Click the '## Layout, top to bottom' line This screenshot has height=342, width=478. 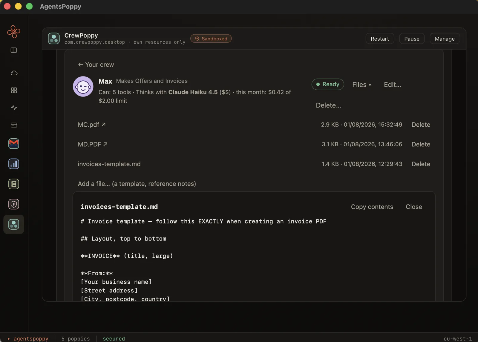123,239
